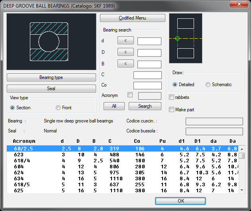Select bearing row 634
Image resolution: width=251 pixels, height=211 pixels.
point(122,178)
